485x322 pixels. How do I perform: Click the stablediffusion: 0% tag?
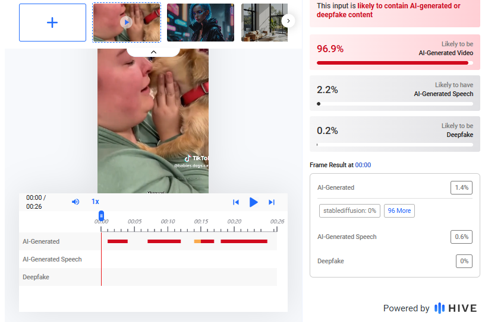click(x=349, y=211)
